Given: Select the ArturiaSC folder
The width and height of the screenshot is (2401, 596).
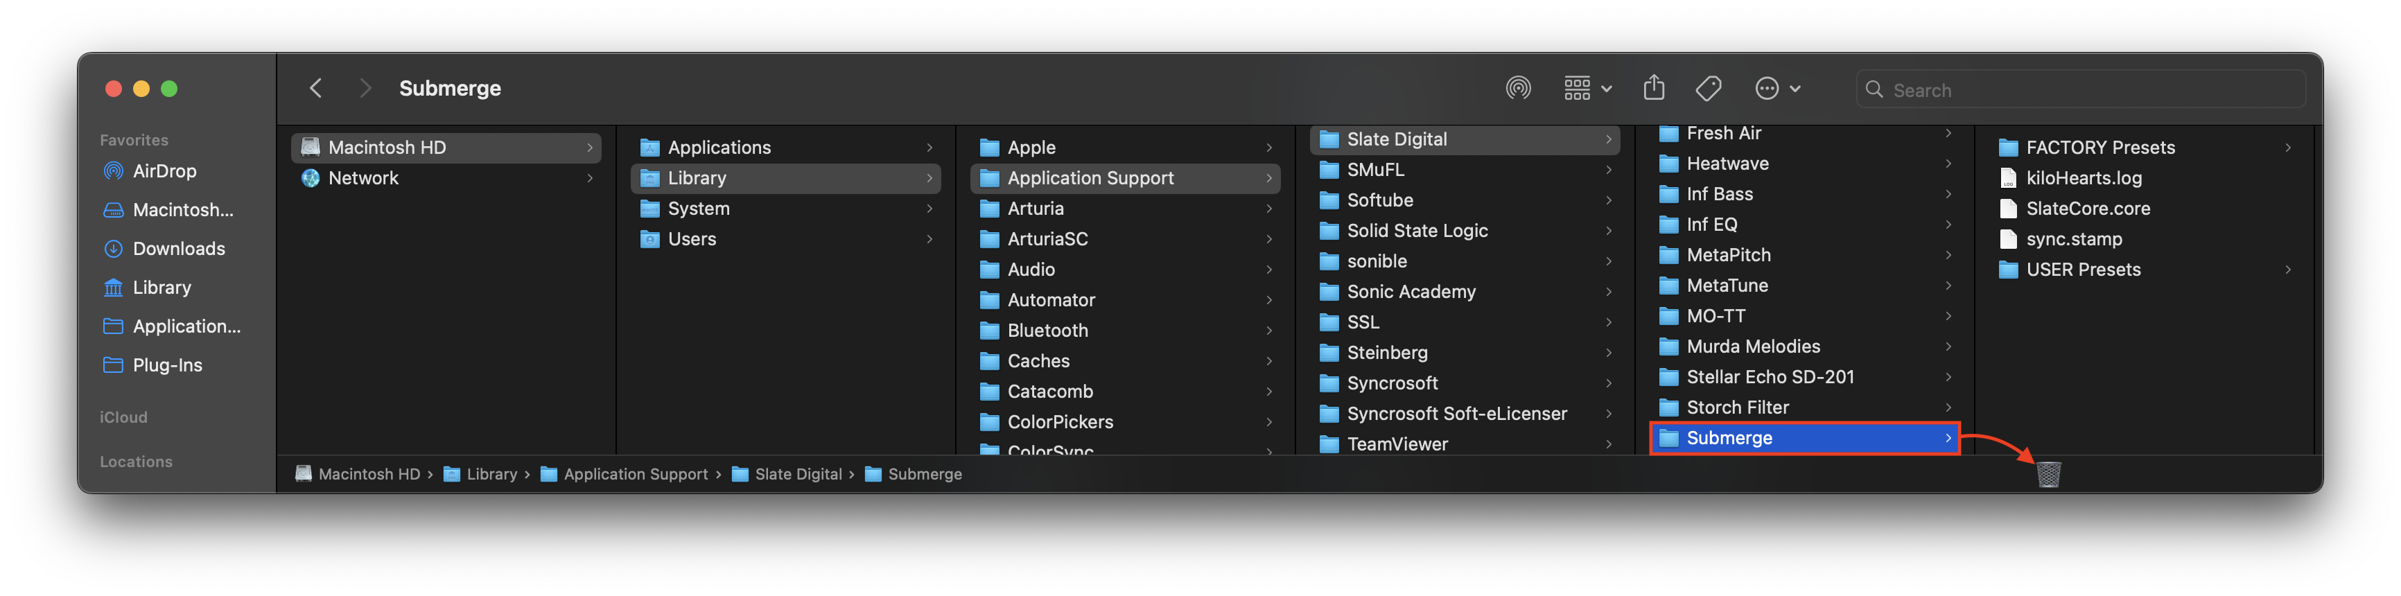Looking at the screenshot, I should point(1125,239).
